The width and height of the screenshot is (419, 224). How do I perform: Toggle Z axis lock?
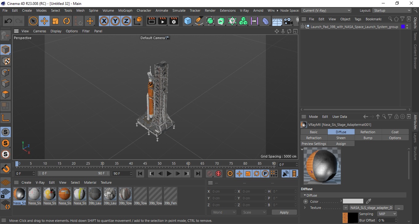point(126,21)
